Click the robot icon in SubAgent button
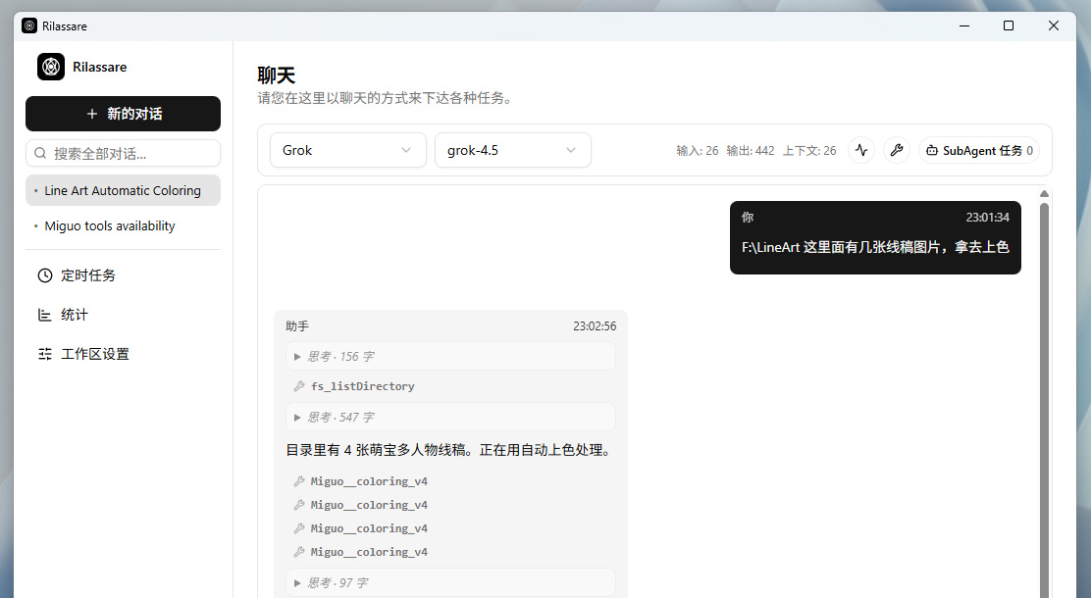Image resolution: width=1091 pixels, height=598 pixels. 932,150
